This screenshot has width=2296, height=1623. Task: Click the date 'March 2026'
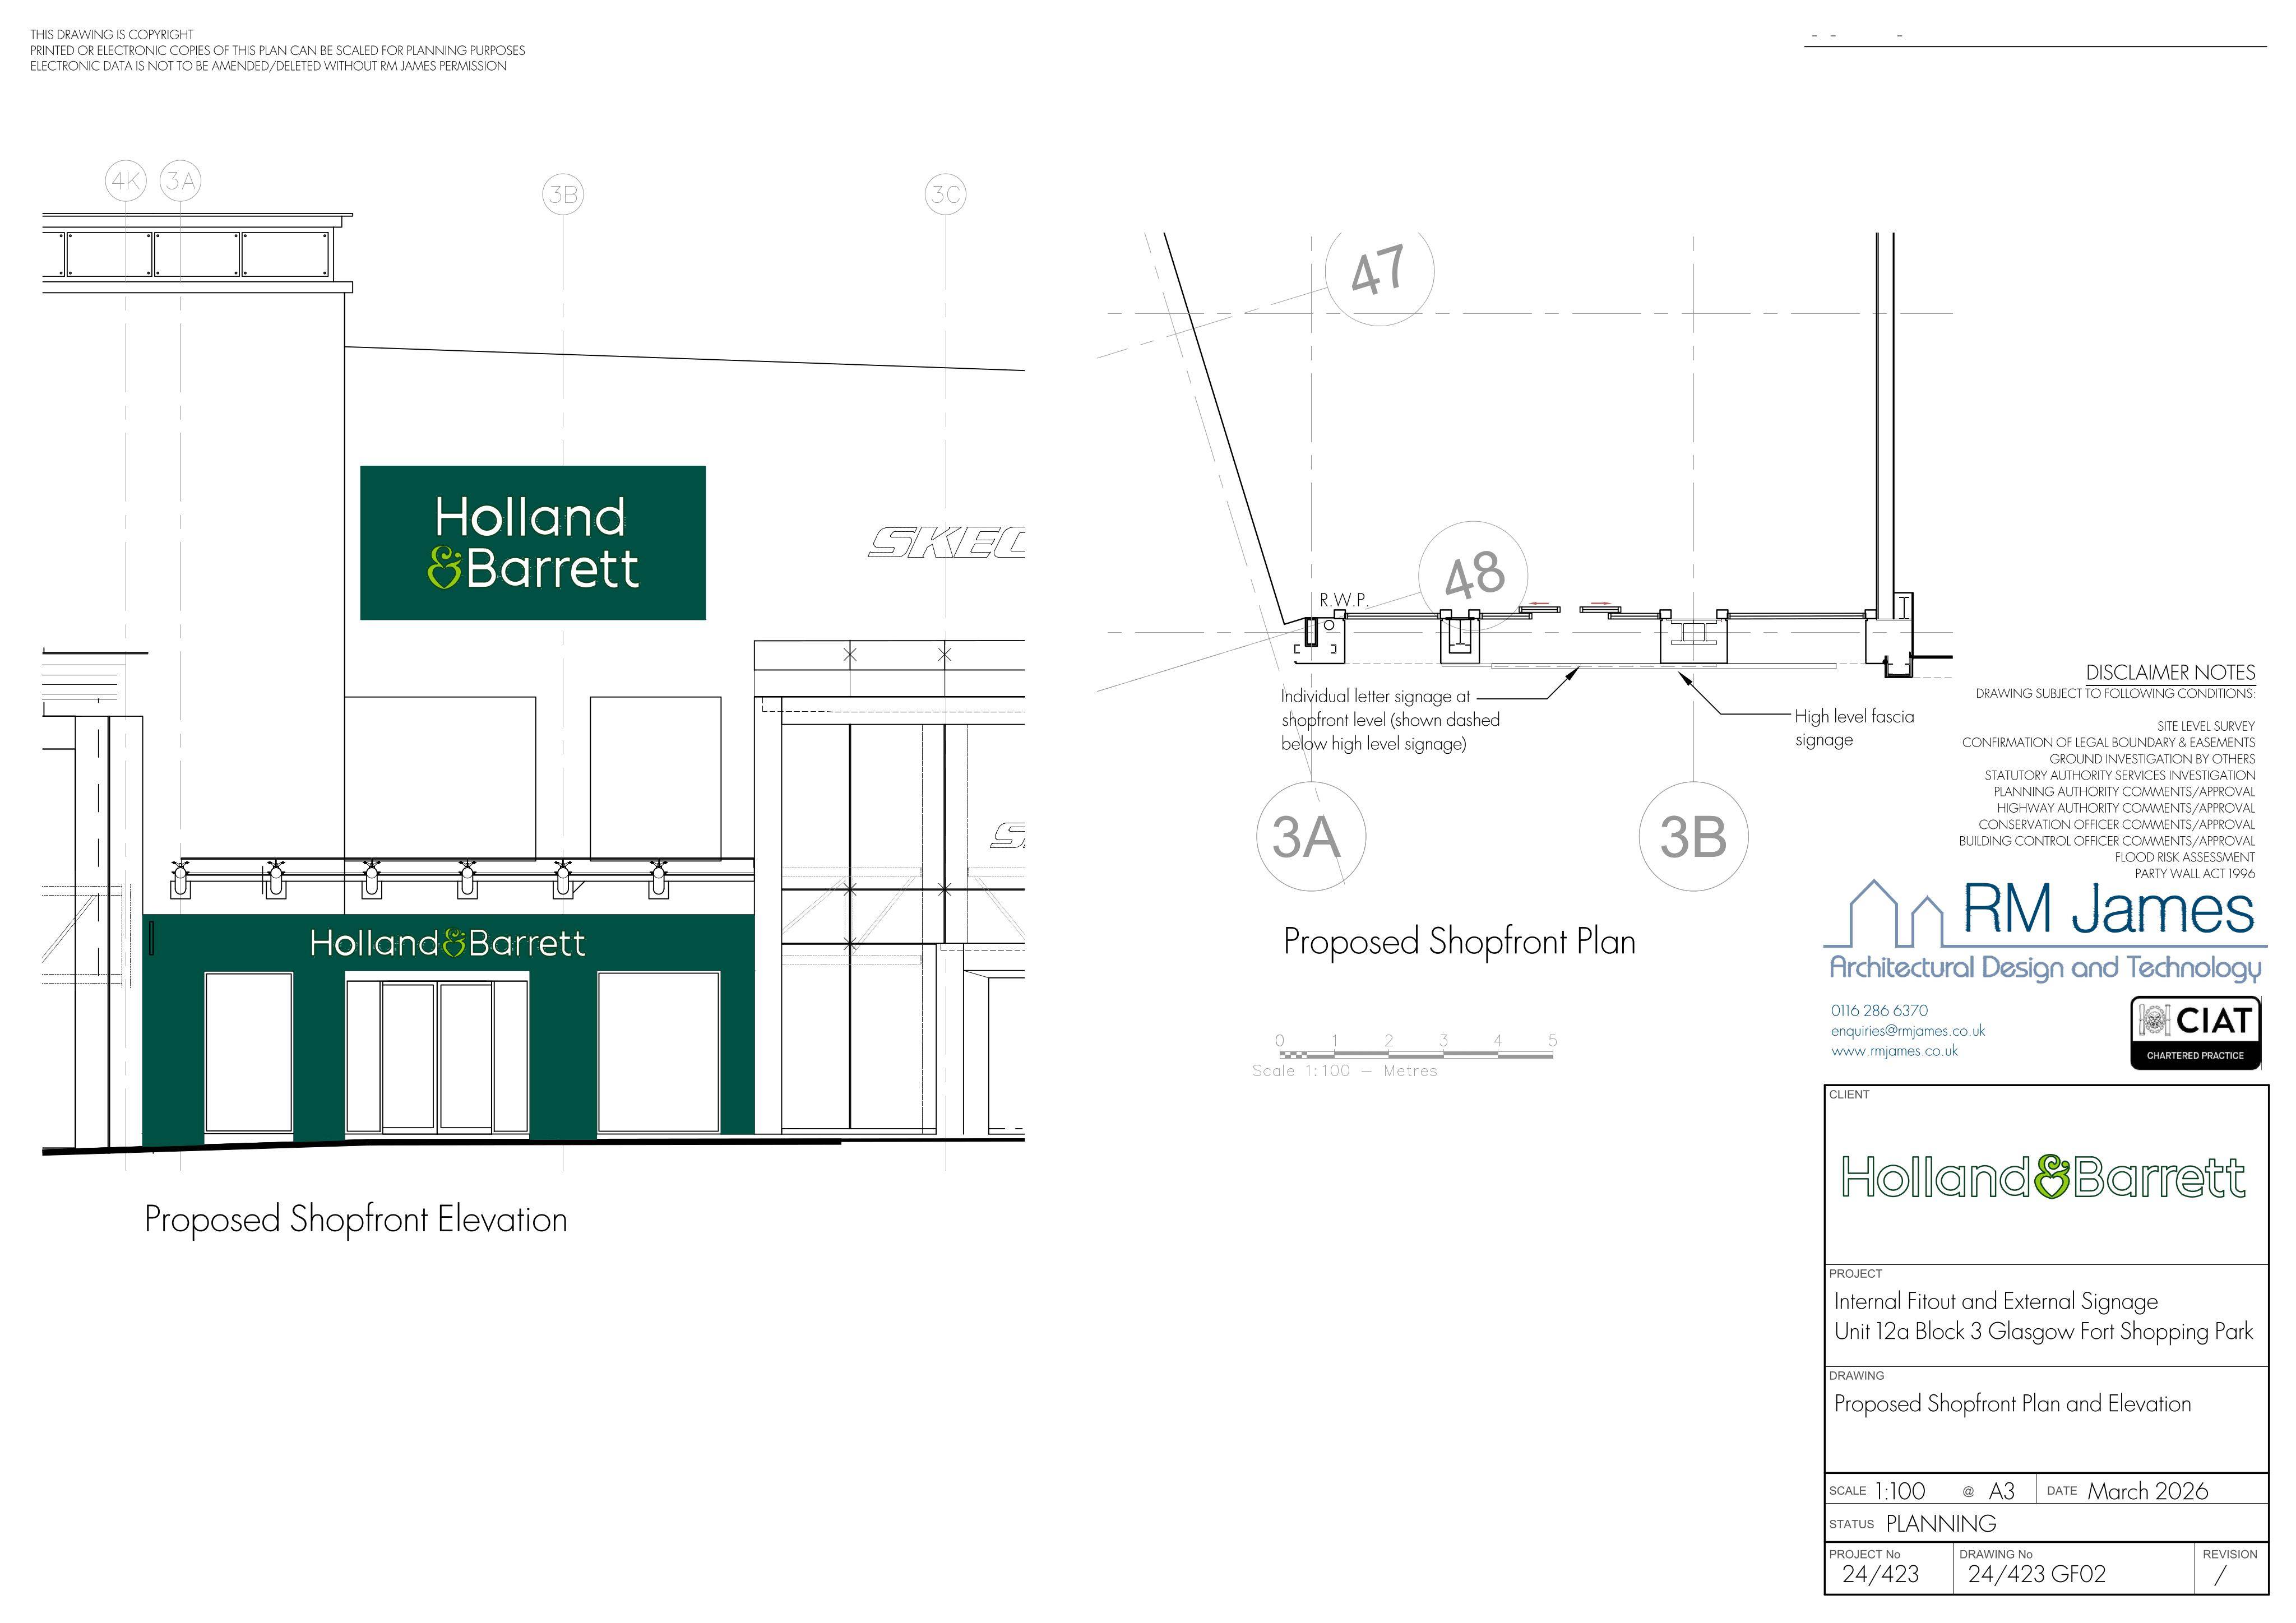(2147, 1491)
